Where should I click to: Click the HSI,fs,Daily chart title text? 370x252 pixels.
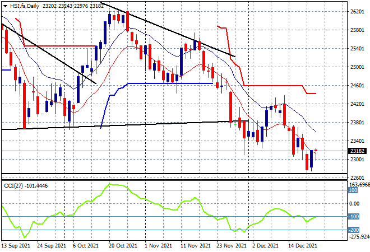click(24, 6)
